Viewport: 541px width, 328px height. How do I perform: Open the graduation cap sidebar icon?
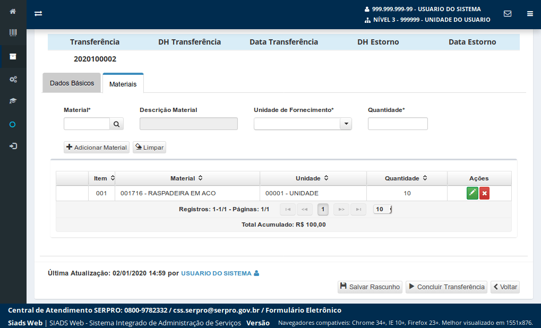click(x=13, y=101)
